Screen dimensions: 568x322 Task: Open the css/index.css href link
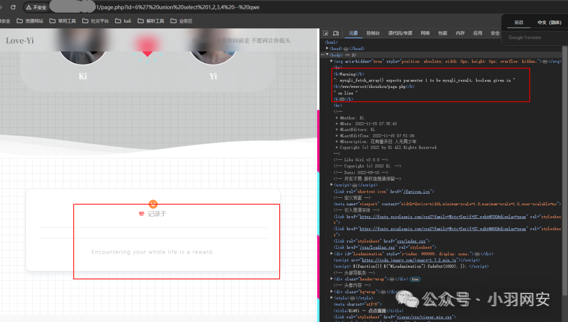tap(411, 241)
